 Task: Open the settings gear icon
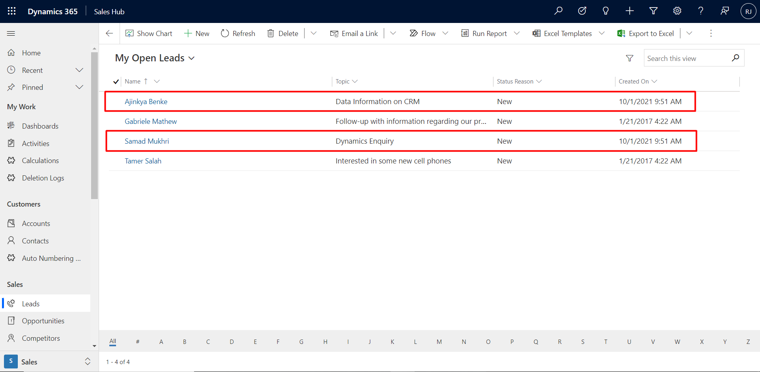[677, 11]
